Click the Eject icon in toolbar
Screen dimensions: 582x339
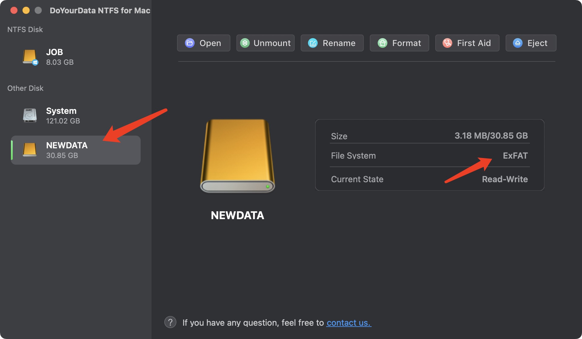[518, 43]
